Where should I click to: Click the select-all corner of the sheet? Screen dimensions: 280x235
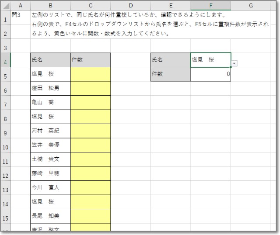[x=5, y=6]
